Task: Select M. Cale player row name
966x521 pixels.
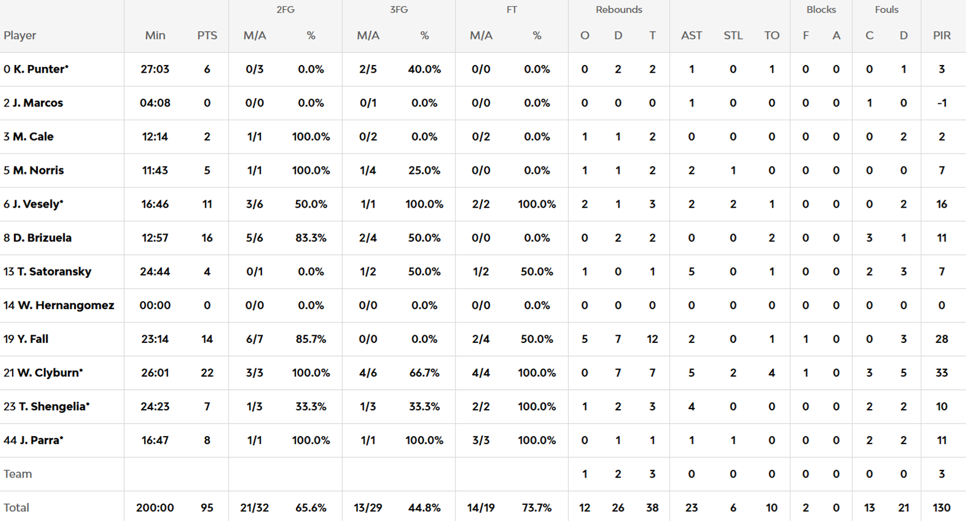Action: 33,137
